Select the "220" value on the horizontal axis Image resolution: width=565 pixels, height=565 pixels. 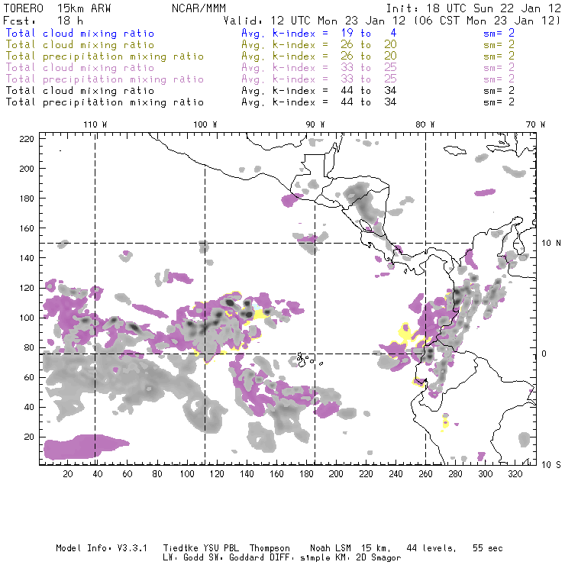click(366, 474)
